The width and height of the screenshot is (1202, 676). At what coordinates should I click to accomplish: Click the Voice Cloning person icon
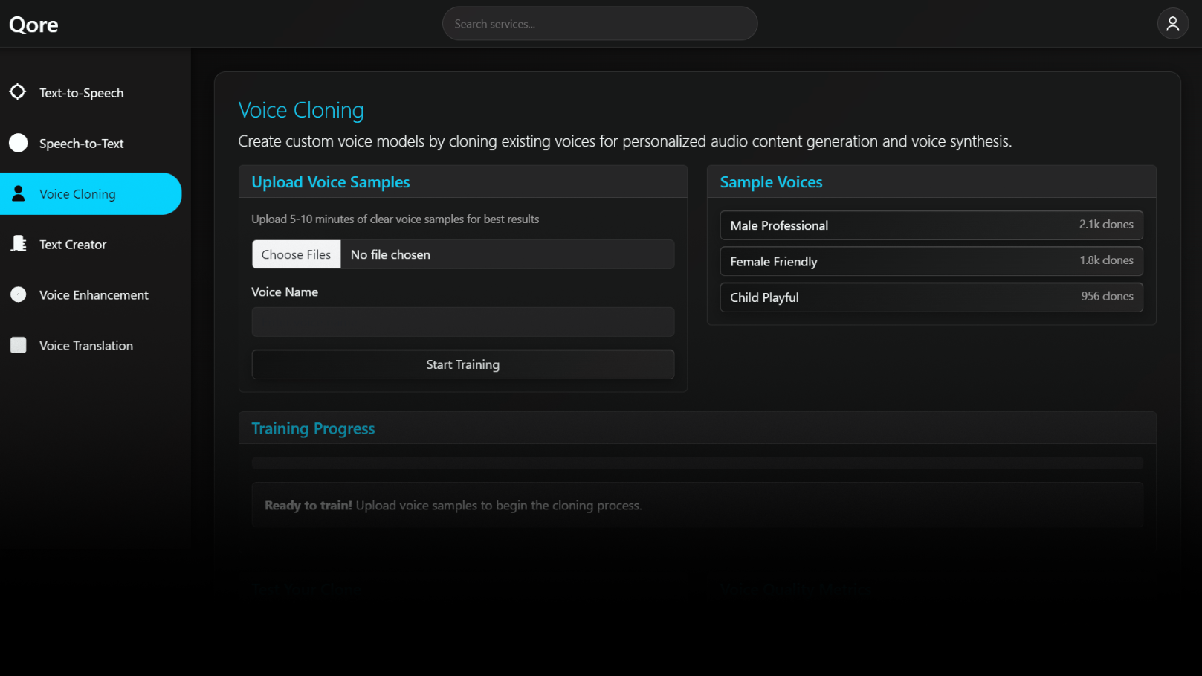[x=19, y=193]
